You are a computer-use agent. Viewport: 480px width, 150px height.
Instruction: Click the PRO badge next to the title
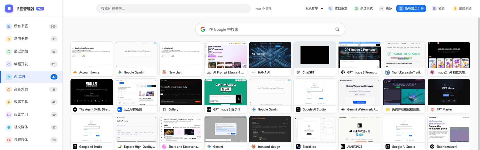[40, 8]
